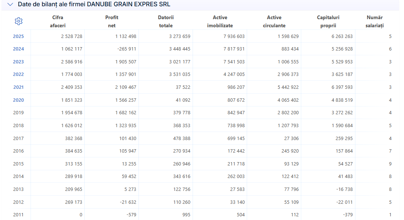Click the Active circulante column header

pyautogui.click(x=274, y=21)
